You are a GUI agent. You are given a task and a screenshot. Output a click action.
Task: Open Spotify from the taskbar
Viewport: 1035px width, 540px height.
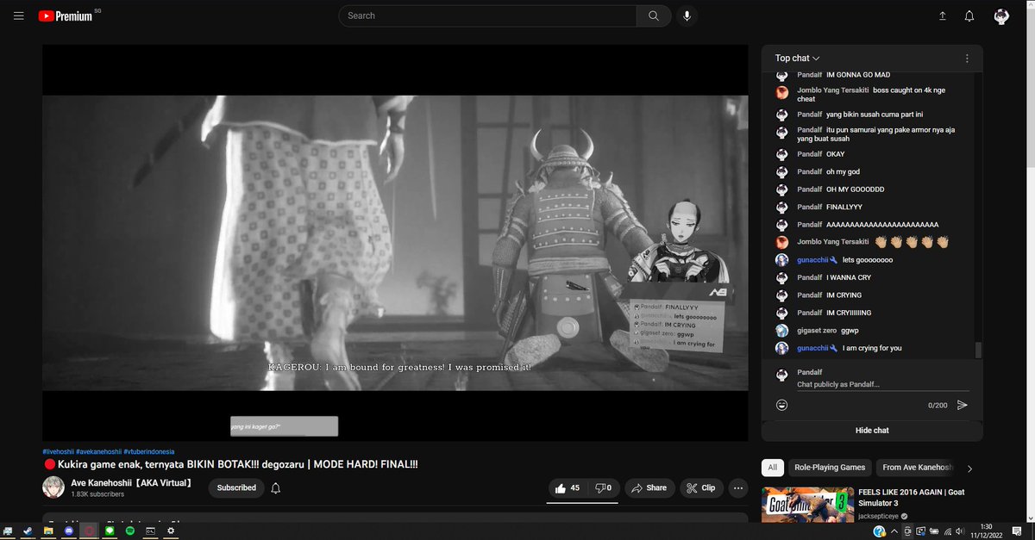tap(130, 531)
